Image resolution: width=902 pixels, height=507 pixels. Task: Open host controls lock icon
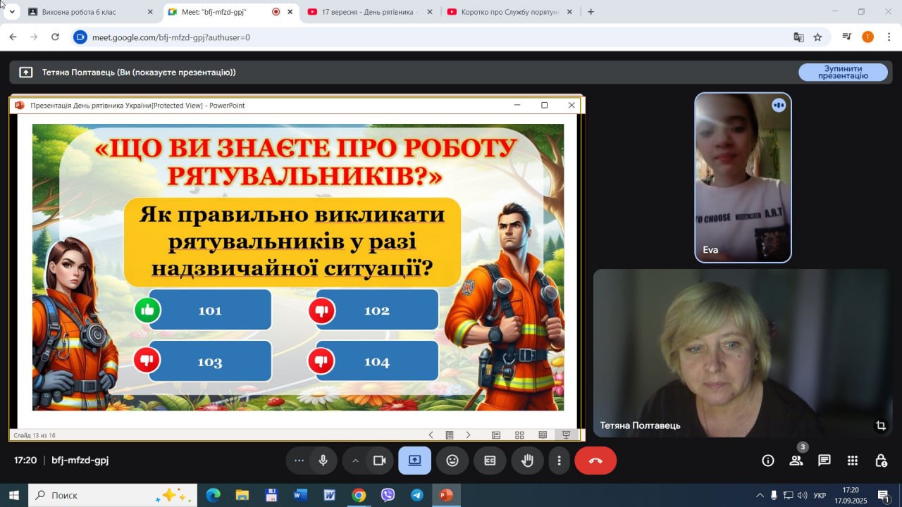coord(881,461)
